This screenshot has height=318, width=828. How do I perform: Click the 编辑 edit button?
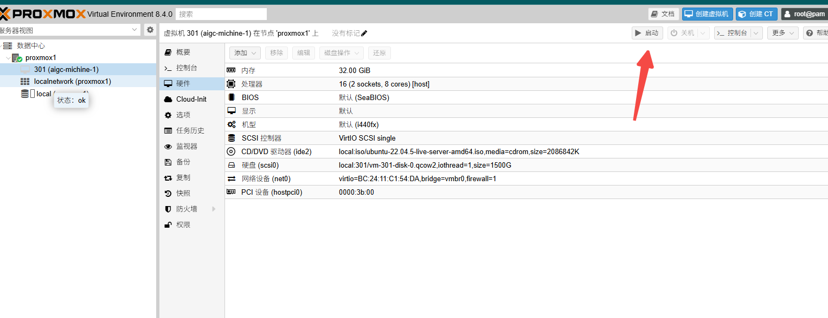point(304,52)
